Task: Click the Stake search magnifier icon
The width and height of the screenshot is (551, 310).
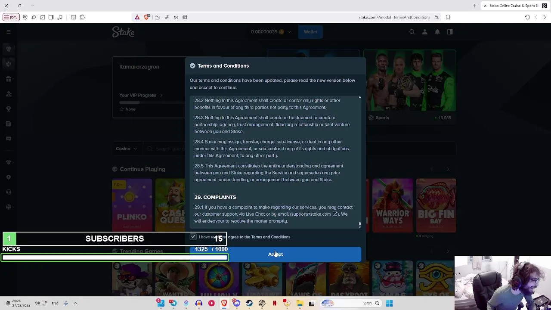Action: [x=412, y=32]
